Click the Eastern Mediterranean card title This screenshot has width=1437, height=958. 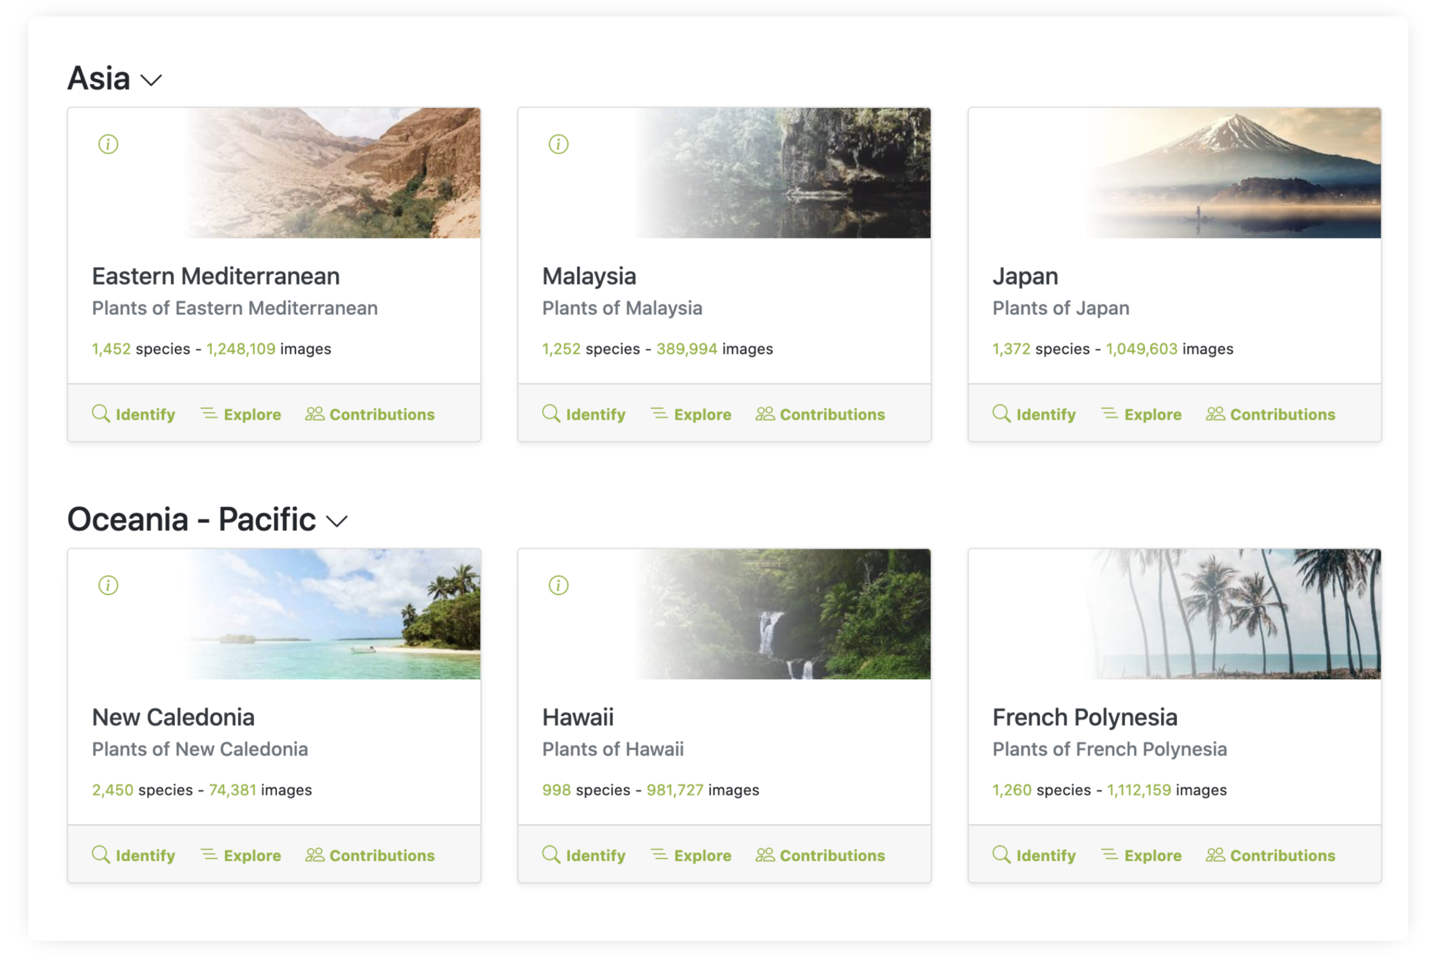[216, 277]
